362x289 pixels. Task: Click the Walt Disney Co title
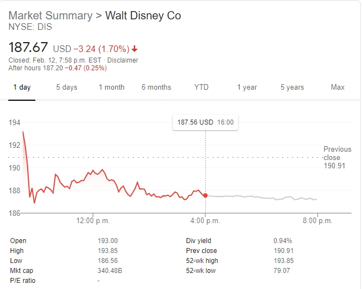[143, 16]
